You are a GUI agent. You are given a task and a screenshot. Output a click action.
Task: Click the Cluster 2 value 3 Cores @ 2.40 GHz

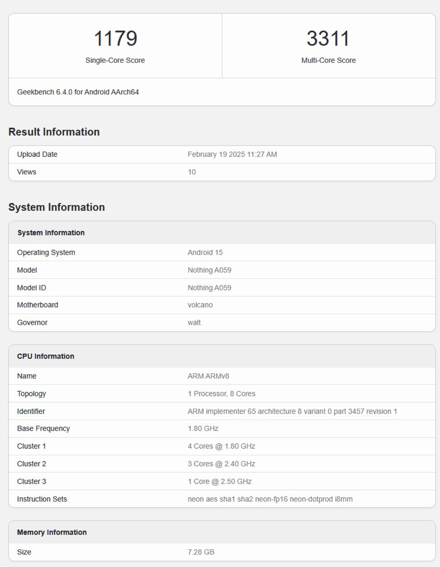221,464
